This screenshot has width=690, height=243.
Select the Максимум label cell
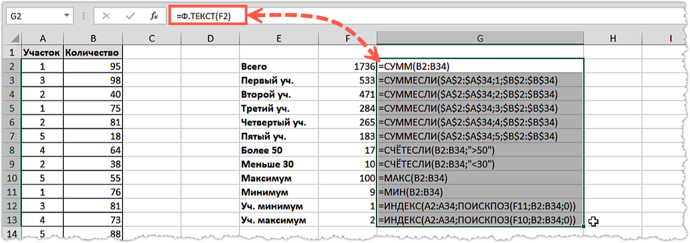click(278, 178)
